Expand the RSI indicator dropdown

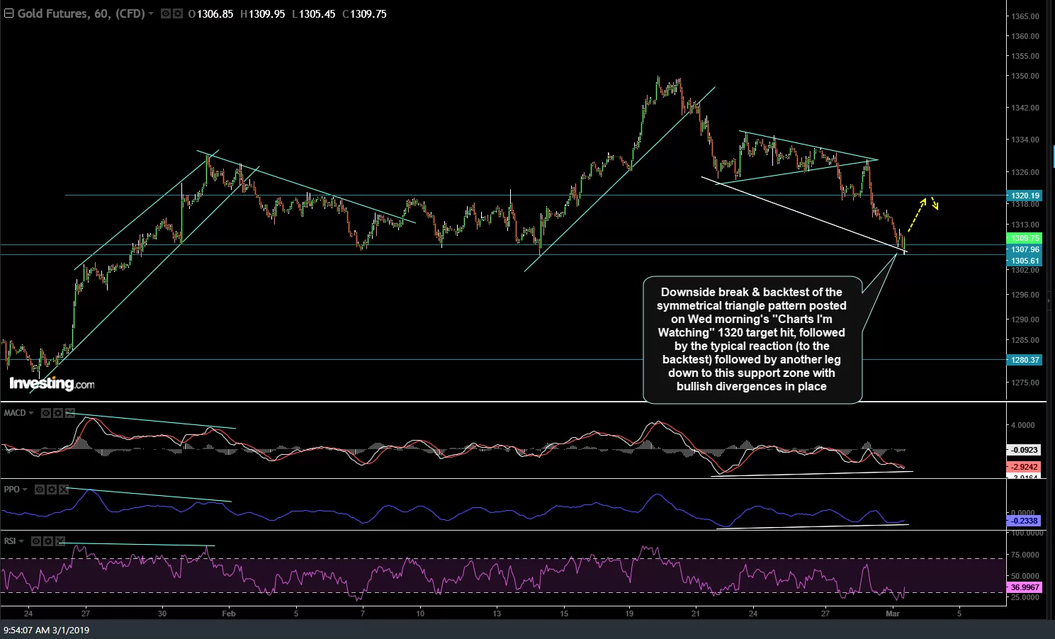click(21, 541)
